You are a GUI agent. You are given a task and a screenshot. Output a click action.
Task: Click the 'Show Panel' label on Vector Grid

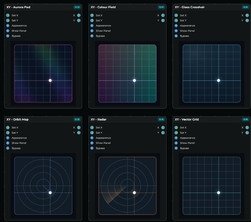(x=187, y=143)
